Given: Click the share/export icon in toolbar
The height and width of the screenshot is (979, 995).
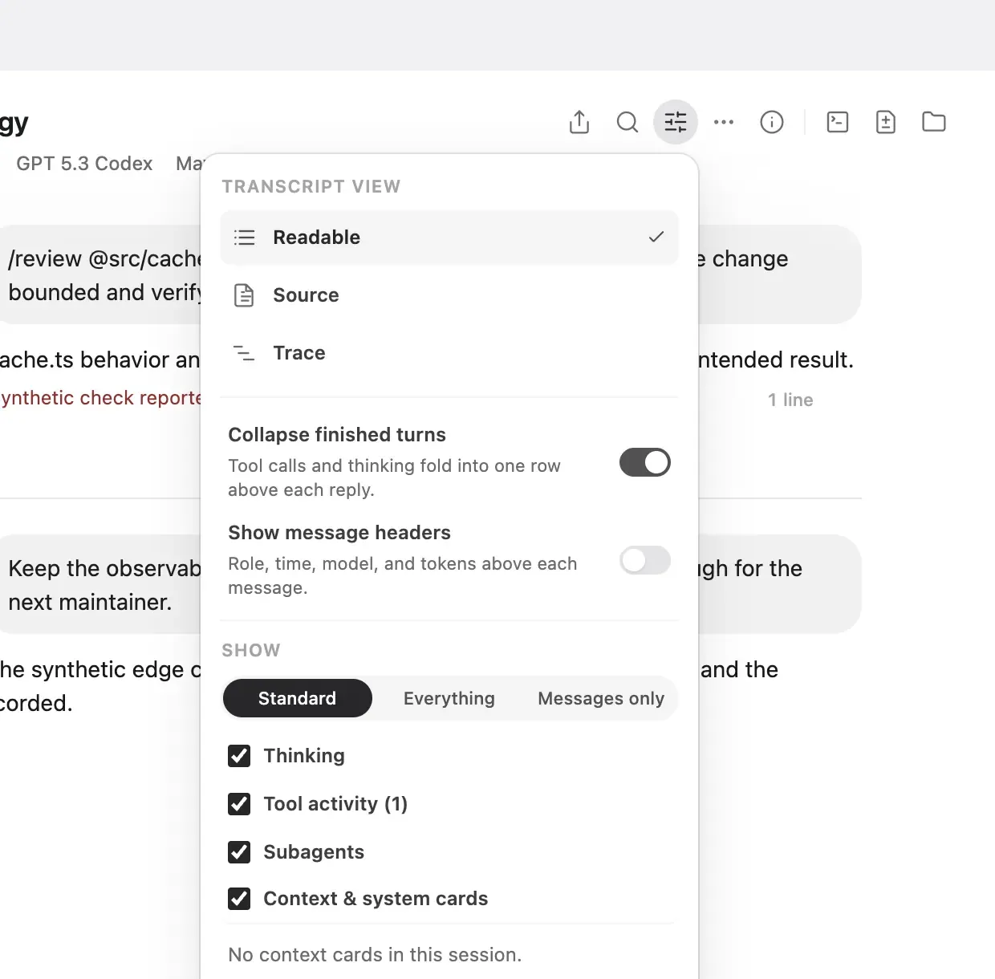Looking at the screenshot, I should click(x=579, y=122).
